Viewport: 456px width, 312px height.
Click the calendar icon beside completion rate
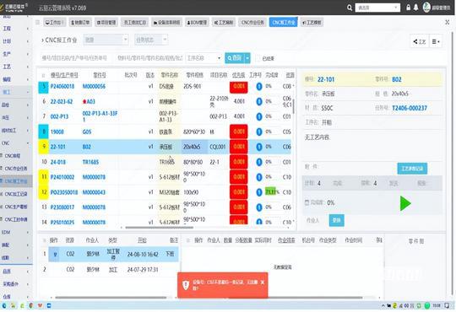(x=307, y=202)
